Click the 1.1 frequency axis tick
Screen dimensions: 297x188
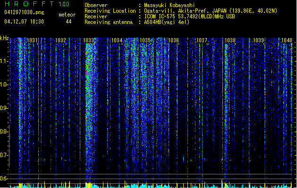click(4, 61)
